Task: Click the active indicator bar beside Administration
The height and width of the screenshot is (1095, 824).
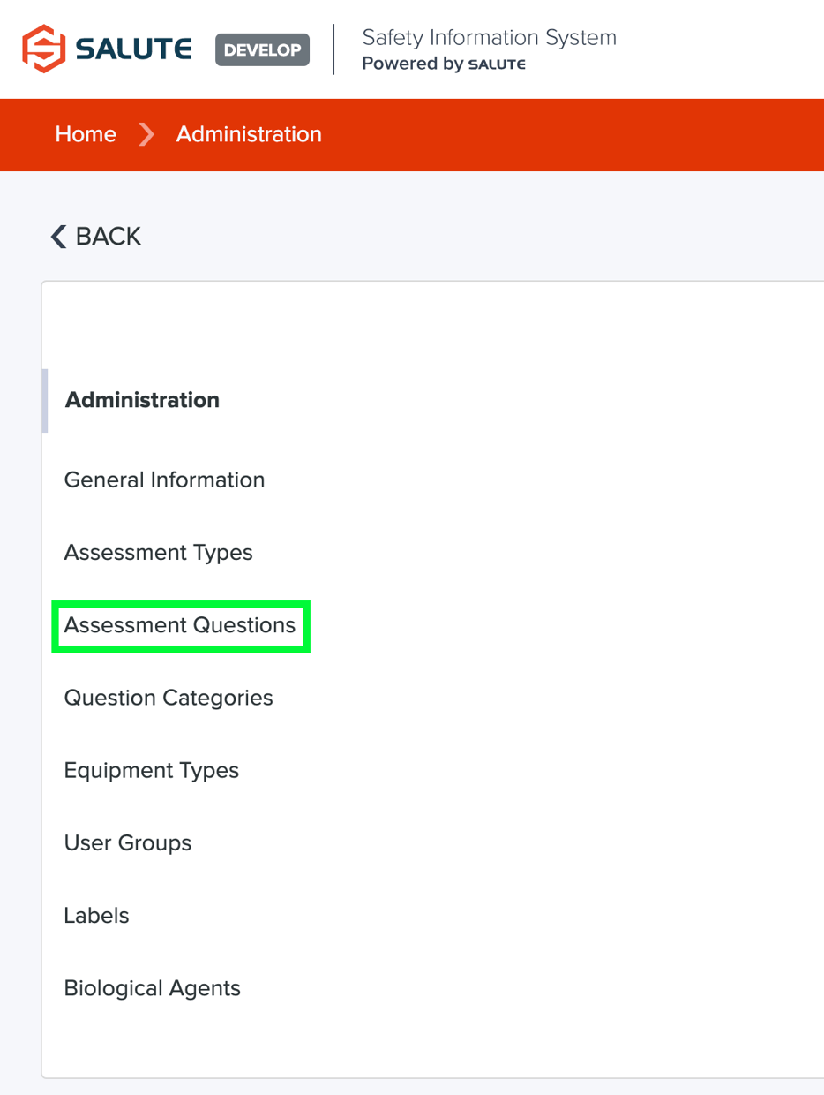Action: tap(45, 400)
